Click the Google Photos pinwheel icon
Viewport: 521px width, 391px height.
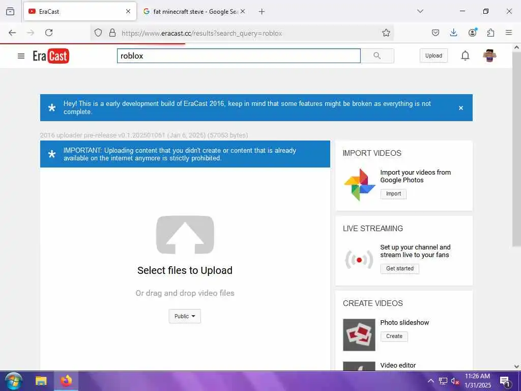coord(359,184)
